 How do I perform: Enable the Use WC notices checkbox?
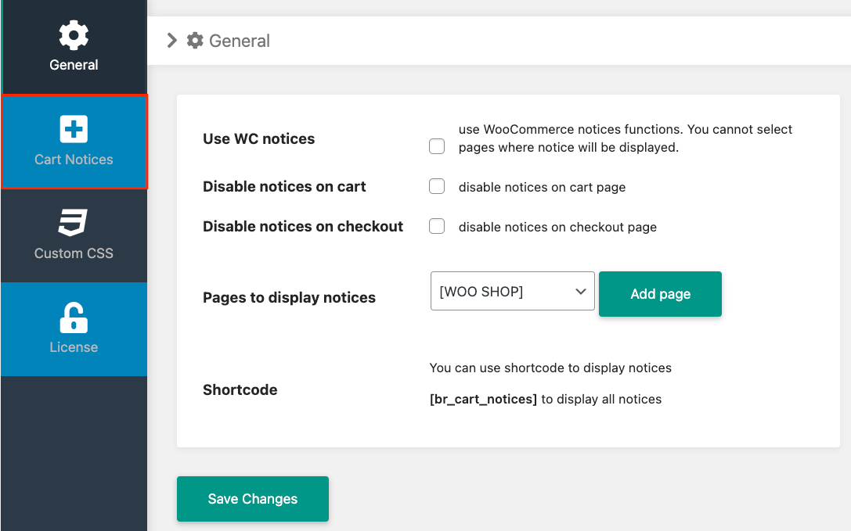[436, 146]
